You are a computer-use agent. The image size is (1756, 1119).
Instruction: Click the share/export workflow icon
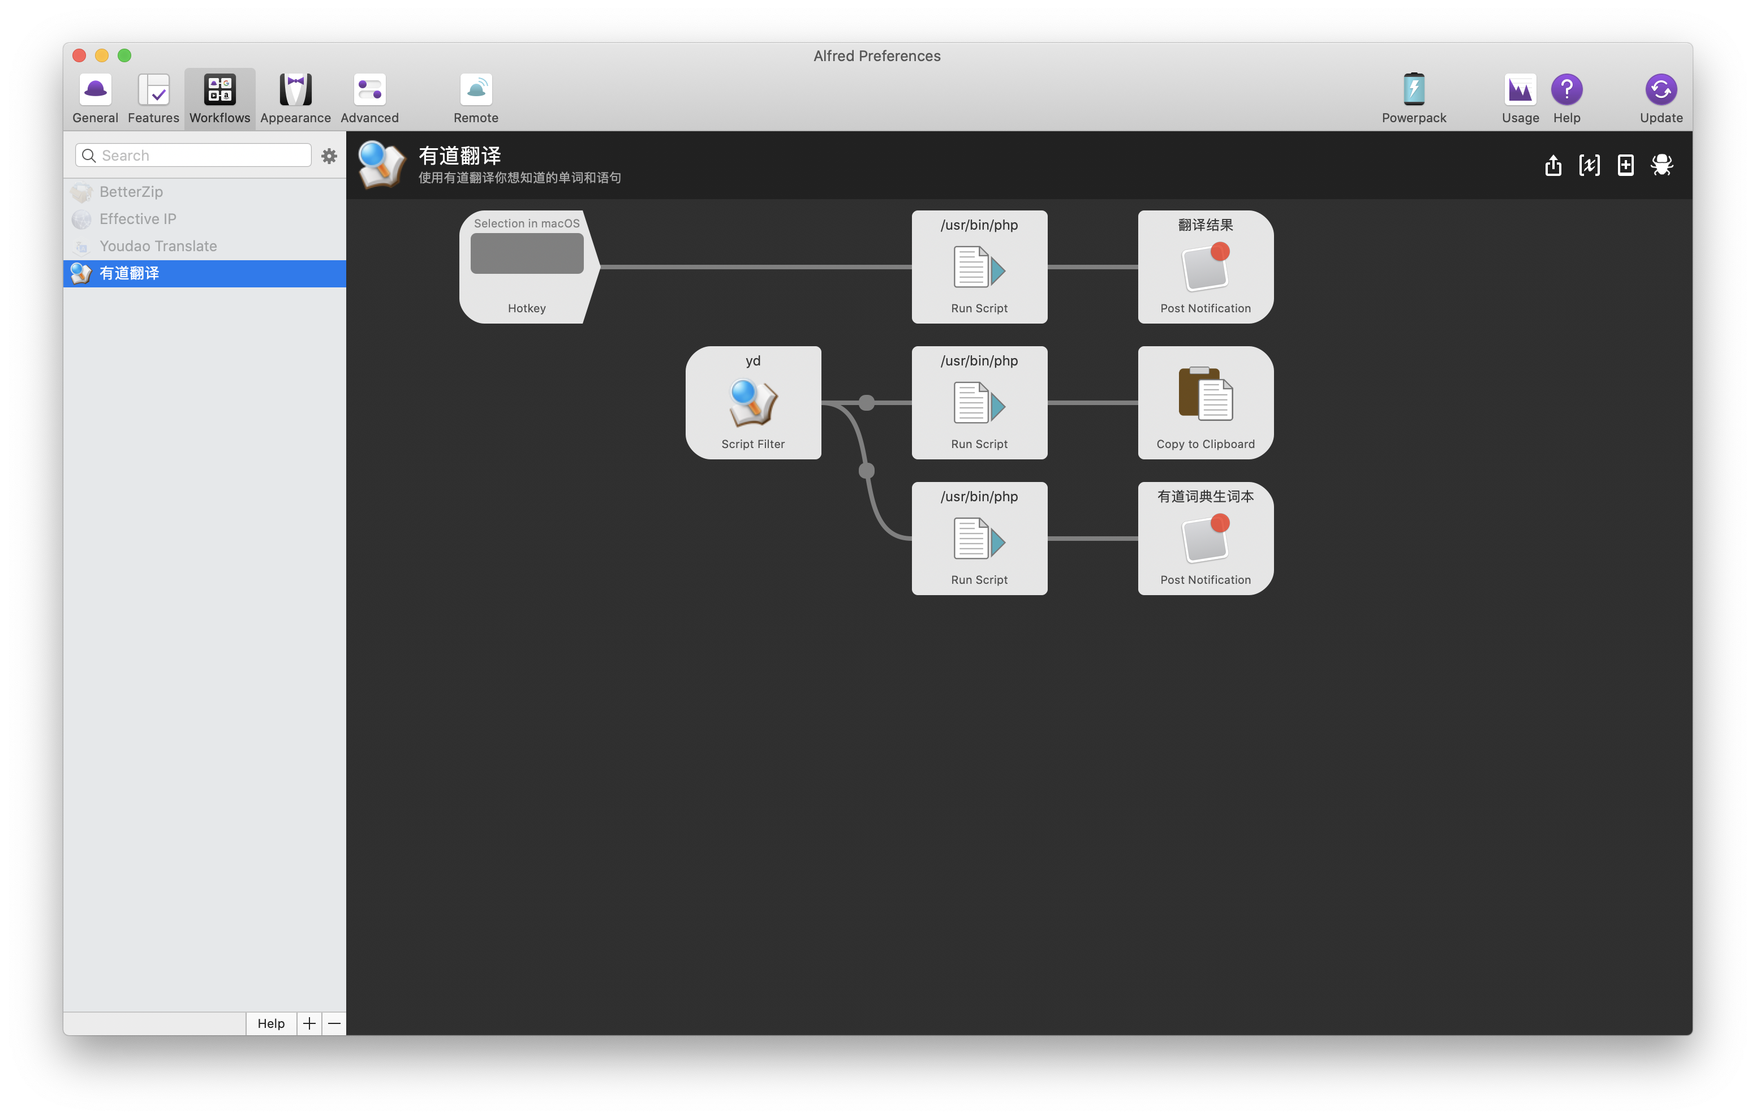click(1552, 166)
